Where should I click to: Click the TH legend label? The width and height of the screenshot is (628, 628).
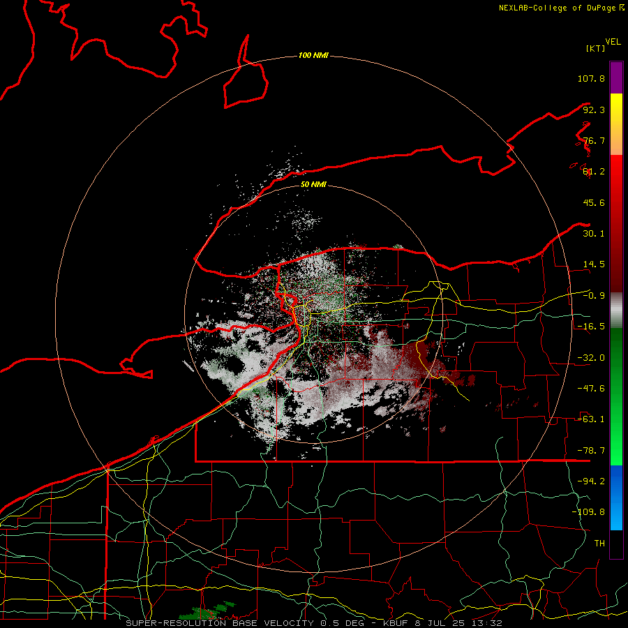coord(599,544)
